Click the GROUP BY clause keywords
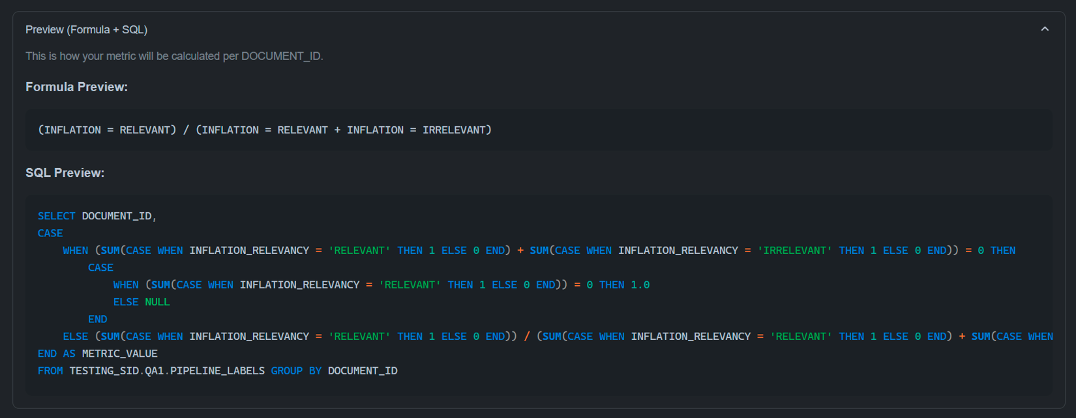This screenshot has height=418, width=1076. [296, 371]
